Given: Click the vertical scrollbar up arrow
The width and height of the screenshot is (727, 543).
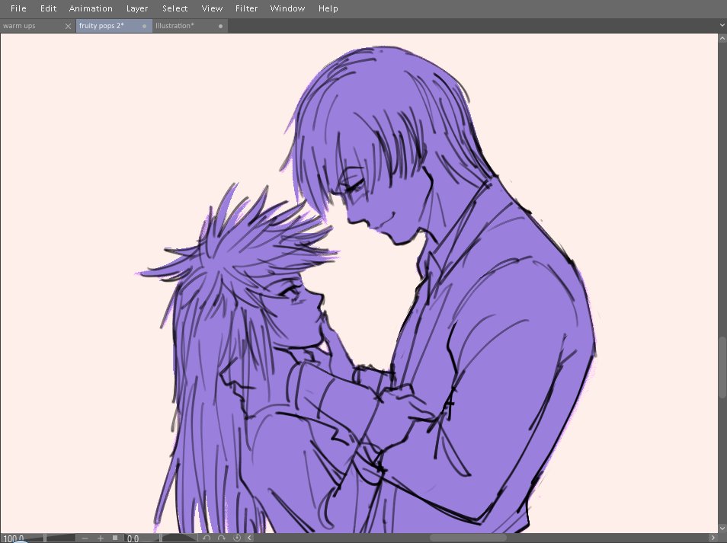Looking at the screenshot, I should (722, 38).
